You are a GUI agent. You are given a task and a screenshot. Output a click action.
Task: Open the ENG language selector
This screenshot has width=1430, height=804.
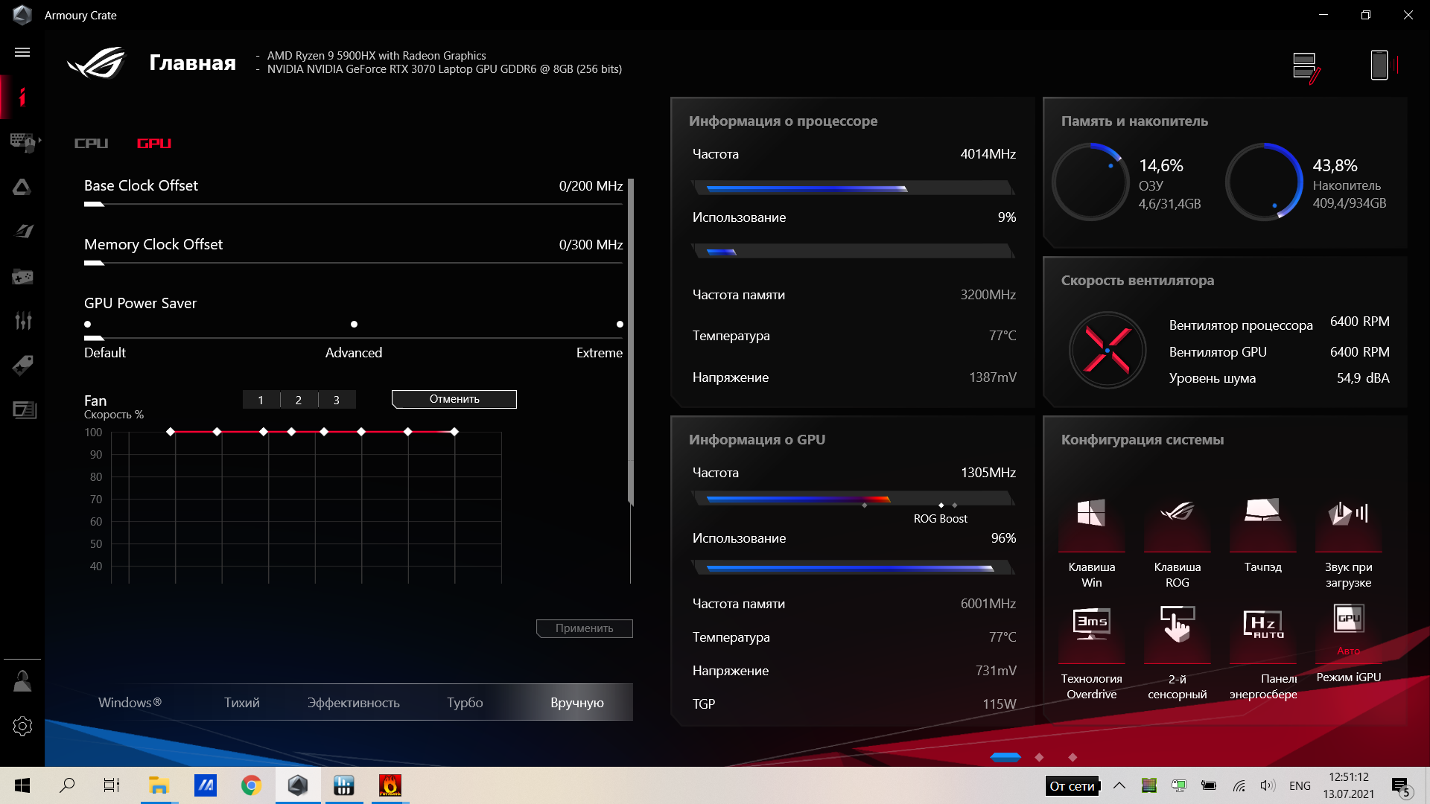coord(1300,785)
